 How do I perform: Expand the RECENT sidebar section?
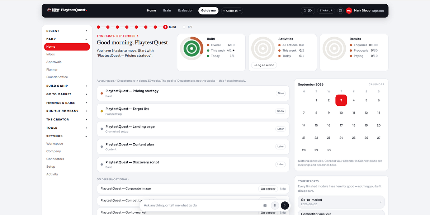67,31
